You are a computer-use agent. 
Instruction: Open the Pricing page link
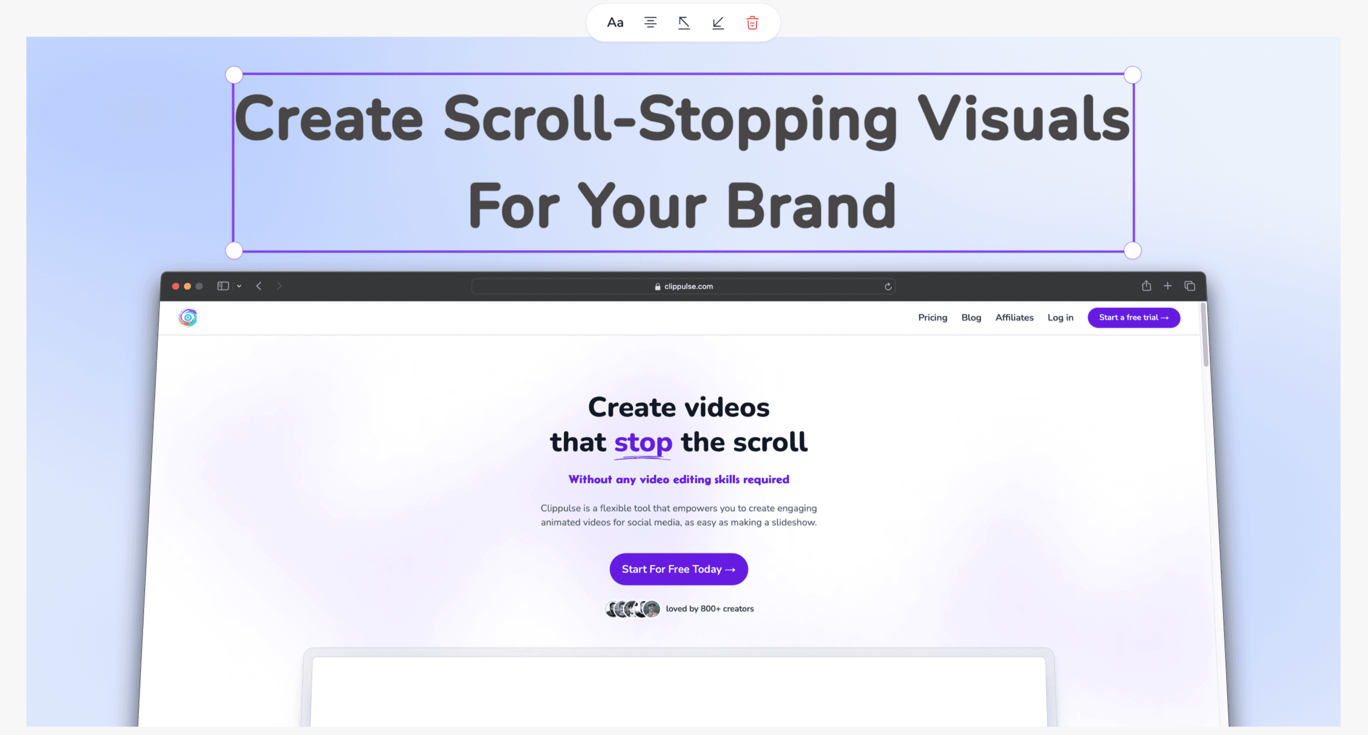point(933,317)
